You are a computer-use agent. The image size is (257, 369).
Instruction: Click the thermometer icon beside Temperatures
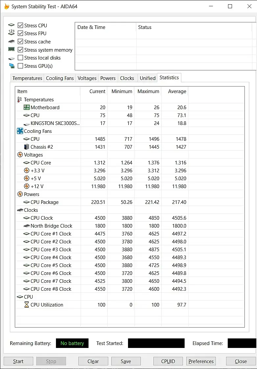tap(19, 100)
